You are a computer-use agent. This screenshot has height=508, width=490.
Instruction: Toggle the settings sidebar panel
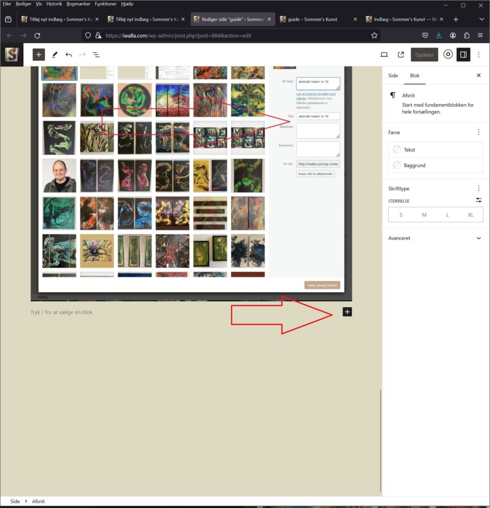tap(463, 55)
